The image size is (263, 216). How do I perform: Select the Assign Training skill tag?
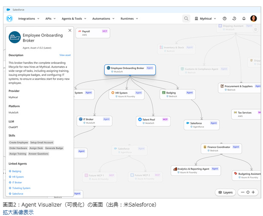coord(18,154)
